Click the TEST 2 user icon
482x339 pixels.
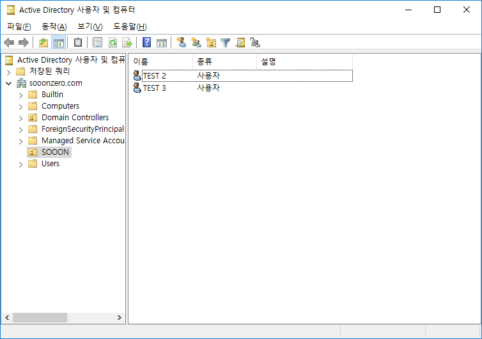(137, 75)
